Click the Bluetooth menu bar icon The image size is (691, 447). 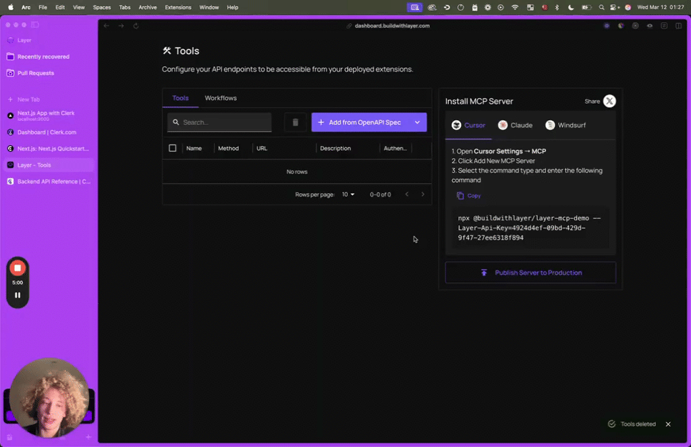tap(557, 7)
